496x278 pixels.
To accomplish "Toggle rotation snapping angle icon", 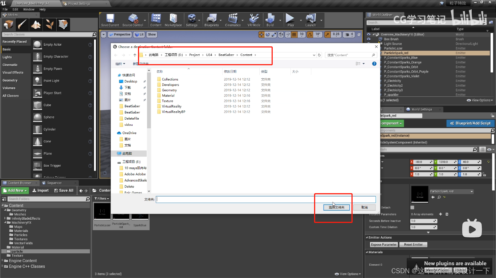I will tap(310, 34).
